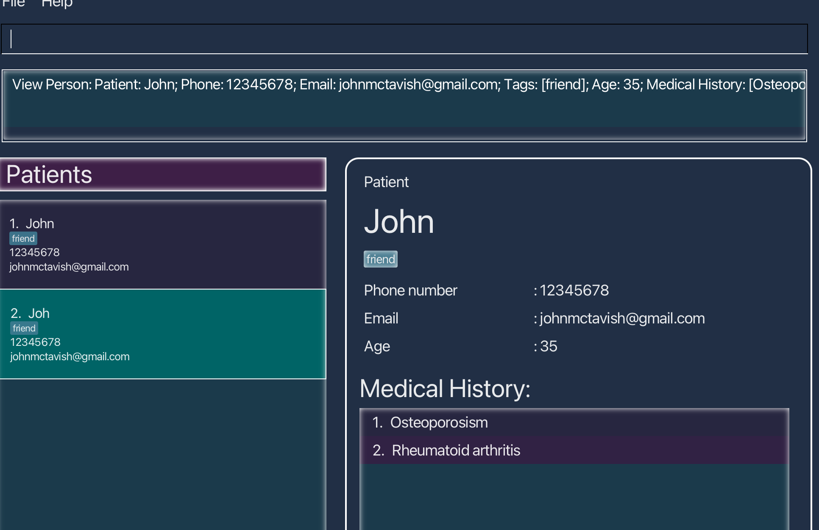Click the age value 35
The height and width of the screenshot is (530, 819).
549,346
